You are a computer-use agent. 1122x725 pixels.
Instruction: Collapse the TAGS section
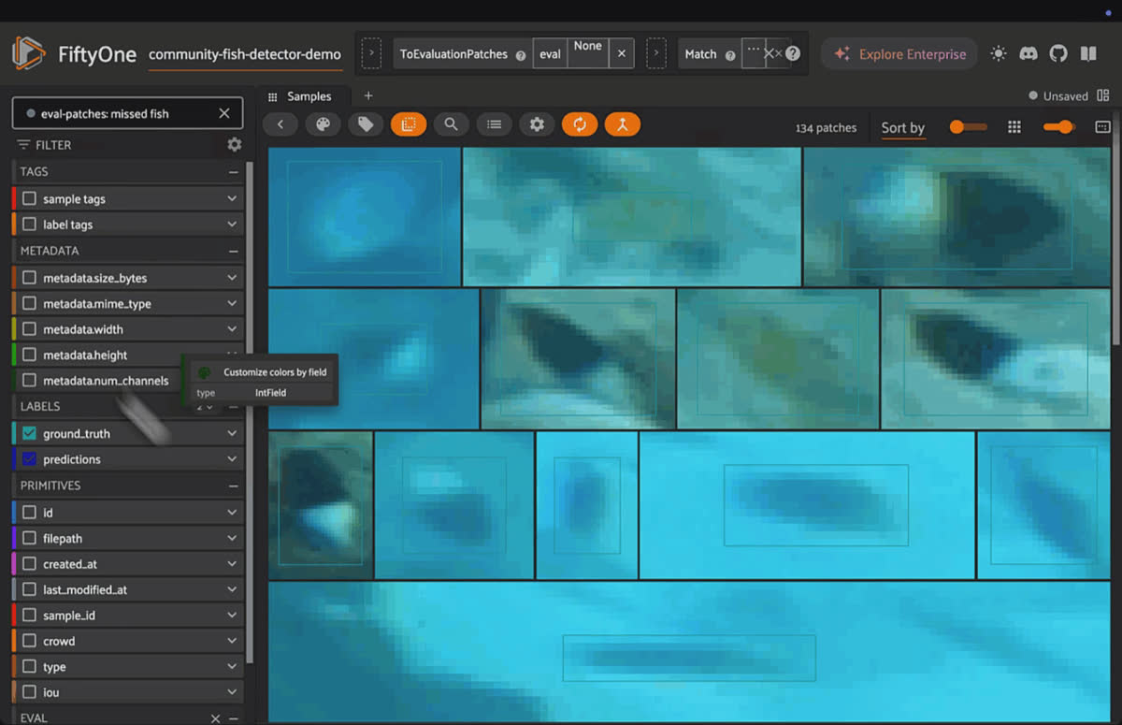click(x=233, y=172)
